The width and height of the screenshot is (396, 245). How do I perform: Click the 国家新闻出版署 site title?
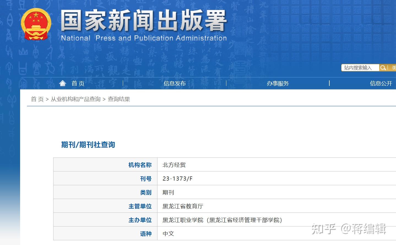coord(143,20)
